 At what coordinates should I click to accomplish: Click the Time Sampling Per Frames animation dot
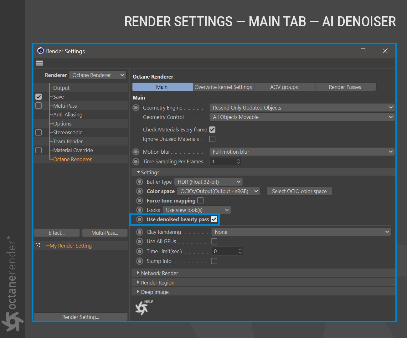point(136,161)
